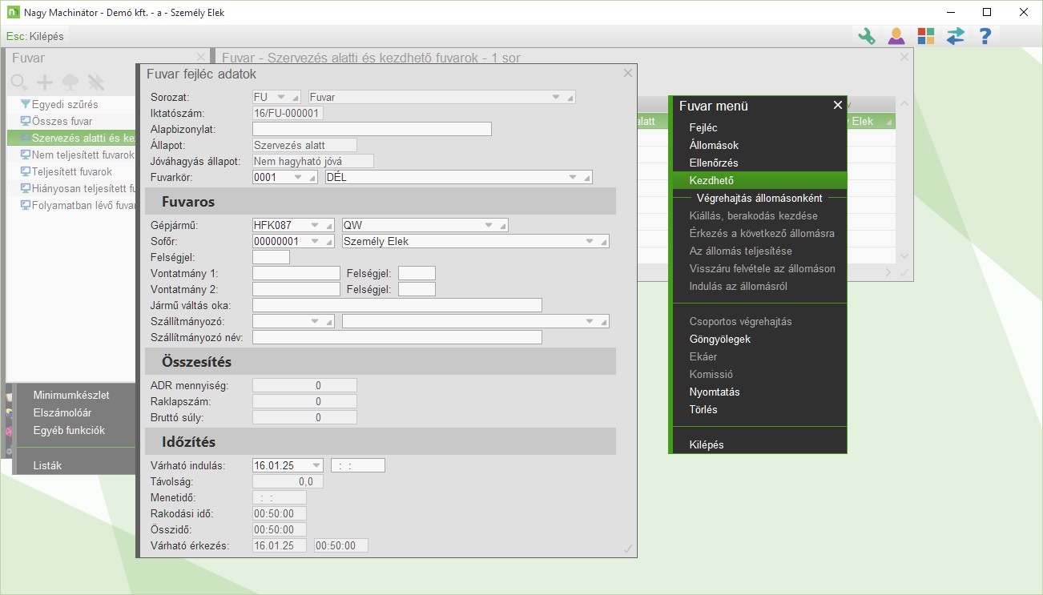
Task: Click the tree icon in Fuvar panel
Action: 70,82
